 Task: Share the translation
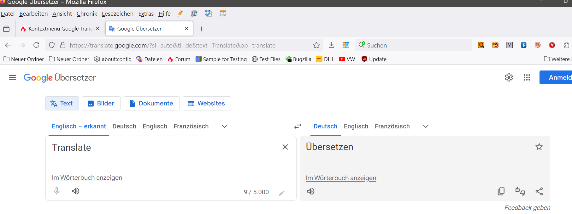(x=539, y=191)
